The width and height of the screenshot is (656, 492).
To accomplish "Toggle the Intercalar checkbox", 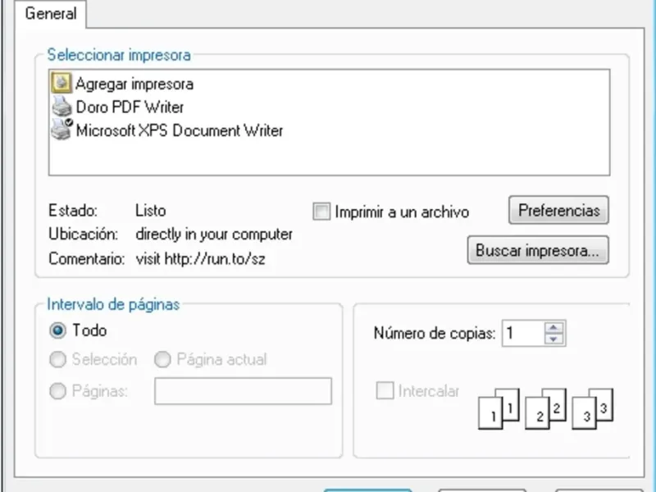I will tap(385, 391).
